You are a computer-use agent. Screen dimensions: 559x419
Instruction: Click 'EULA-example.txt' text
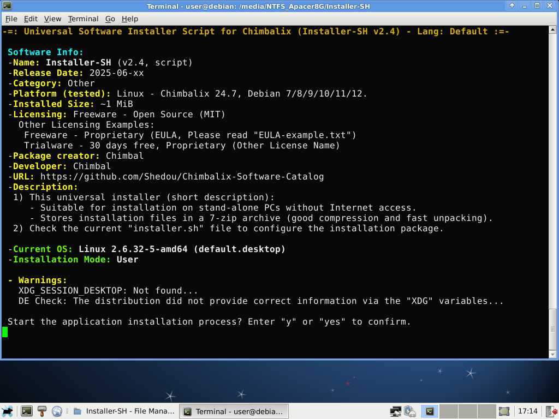coord(302,135)
